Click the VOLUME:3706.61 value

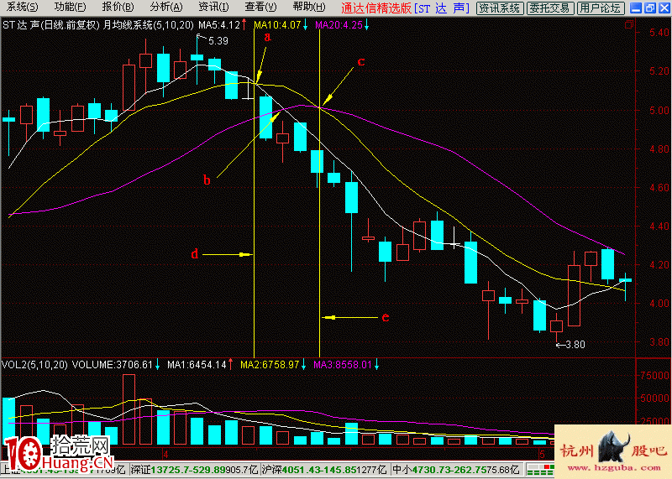(x=113, y=365)
